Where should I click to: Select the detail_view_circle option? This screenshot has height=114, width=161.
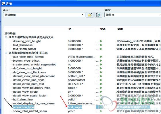coord(25,92)
